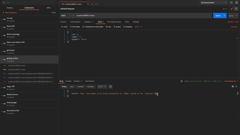
Task: Open the request Tests tab
Action: [127, 22]
